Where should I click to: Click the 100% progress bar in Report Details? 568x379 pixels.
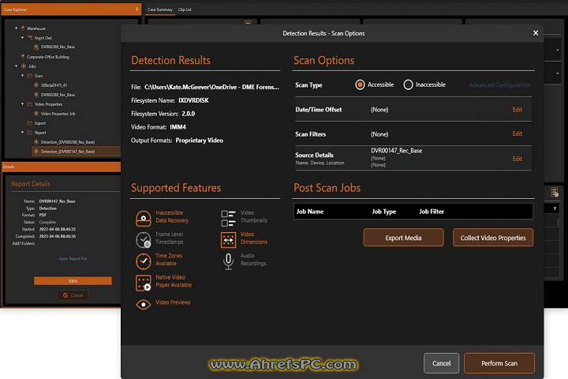coord(73,281)
